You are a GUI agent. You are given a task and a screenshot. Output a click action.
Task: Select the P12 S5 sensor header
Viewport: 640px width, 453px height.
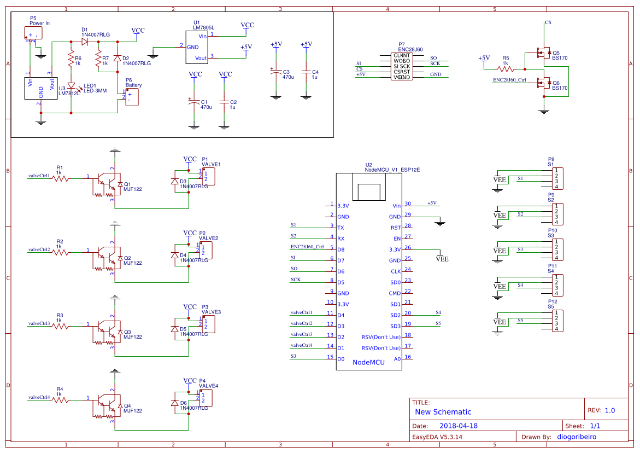pyautogui.click(x=557, y=321)
